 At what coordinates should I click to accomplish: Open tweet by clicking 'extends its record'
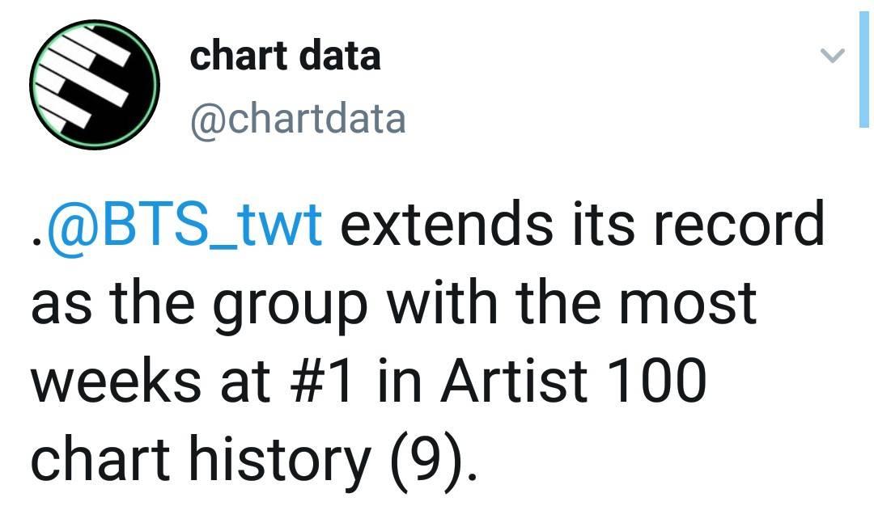pos(582,225)
